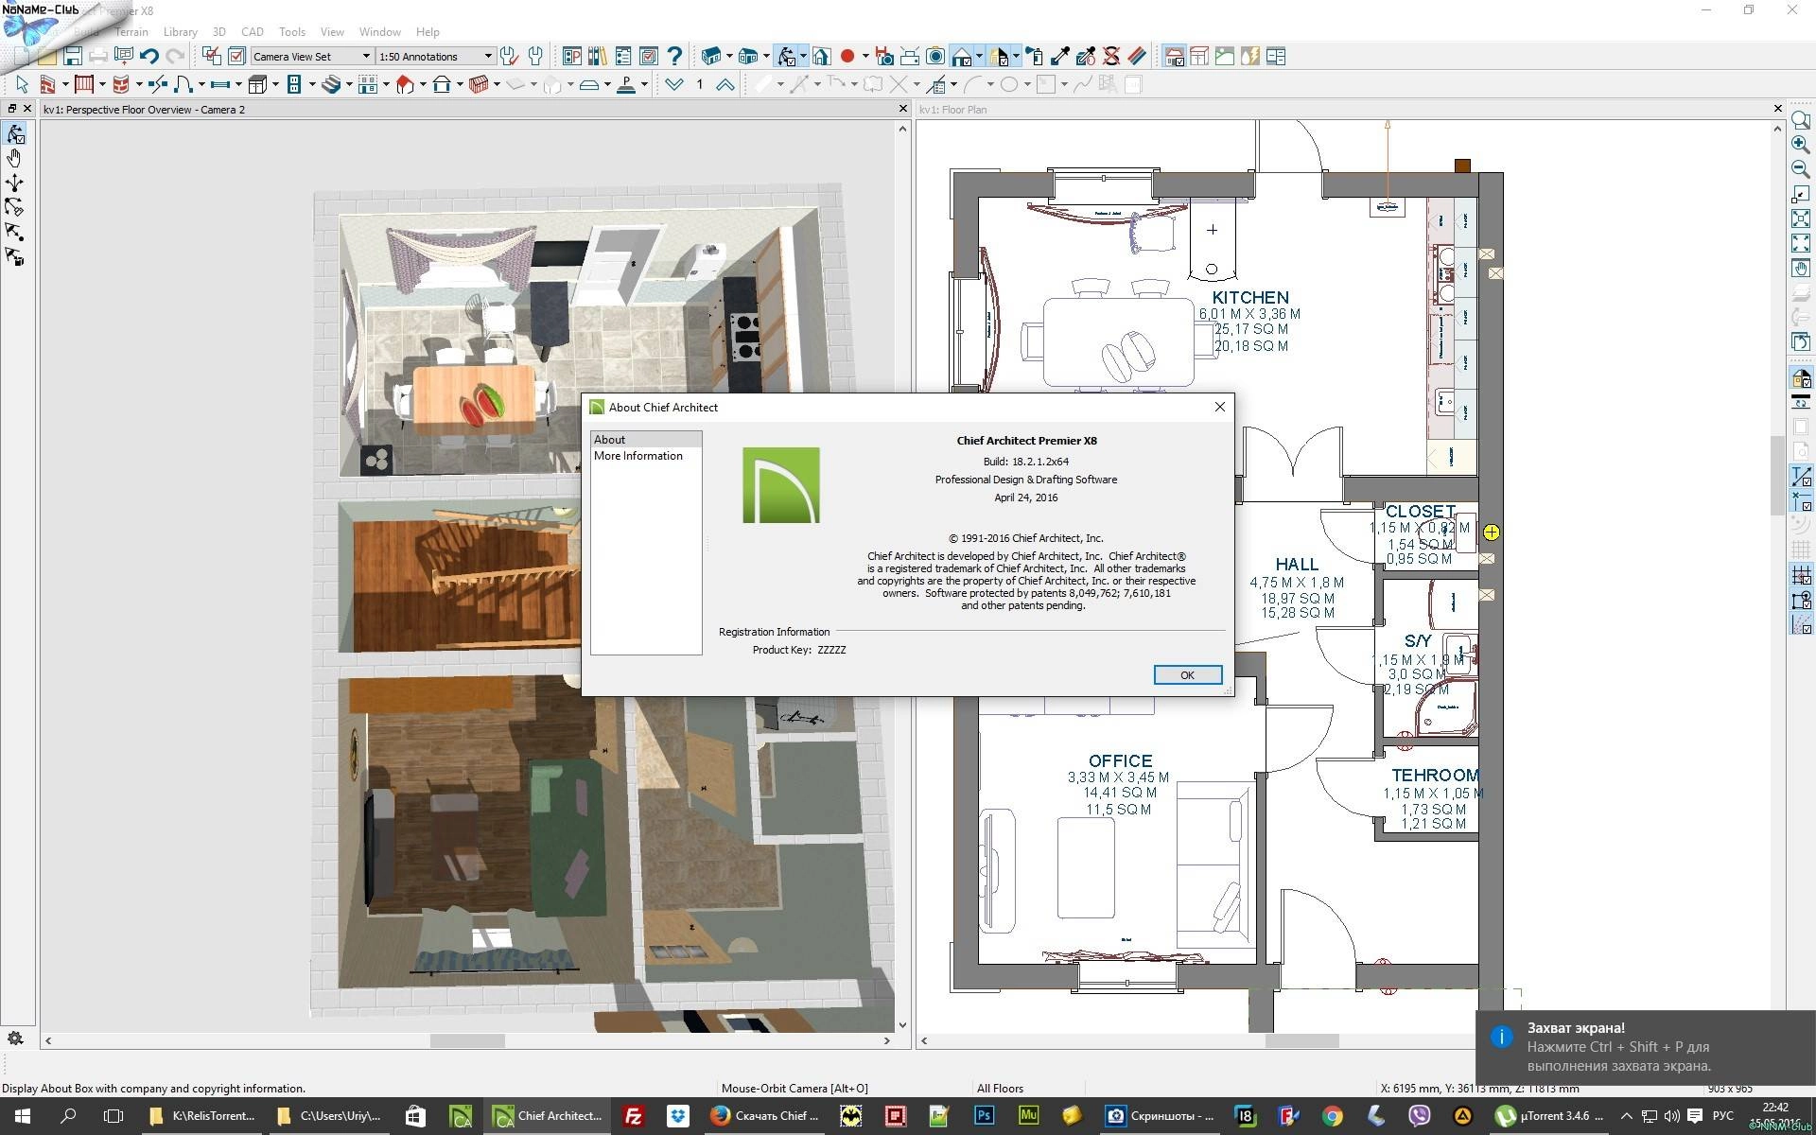The width and height of the screenshot is (1816, 1135).
Task: Expand the Roof tool dropdown arrow
Action: point(422,85)
